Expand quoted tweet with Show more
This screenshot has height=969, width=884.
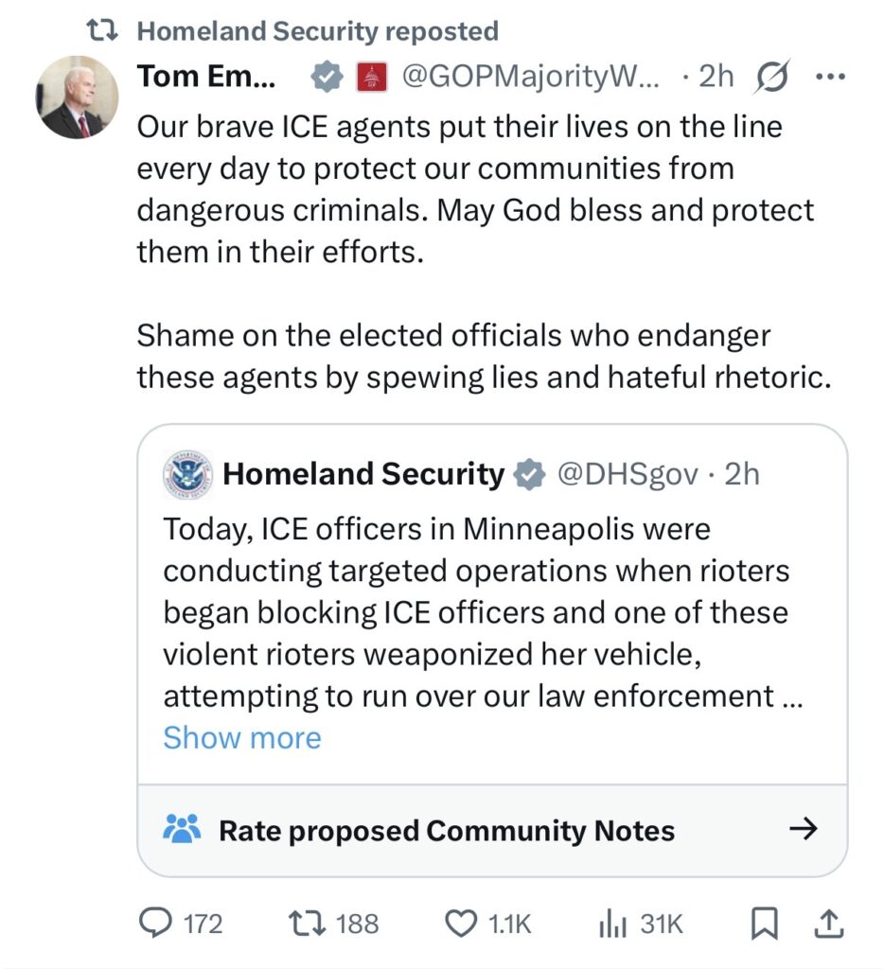(242, 738)
